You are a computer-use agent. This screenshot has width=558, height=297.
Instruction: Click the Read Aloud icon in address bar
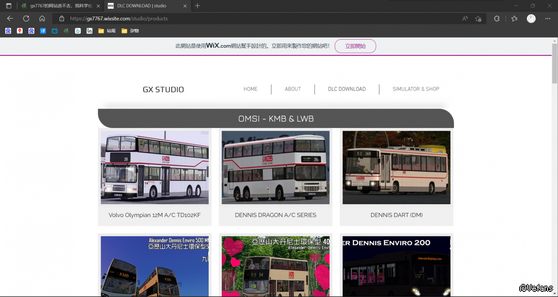[x=465, y=19]
